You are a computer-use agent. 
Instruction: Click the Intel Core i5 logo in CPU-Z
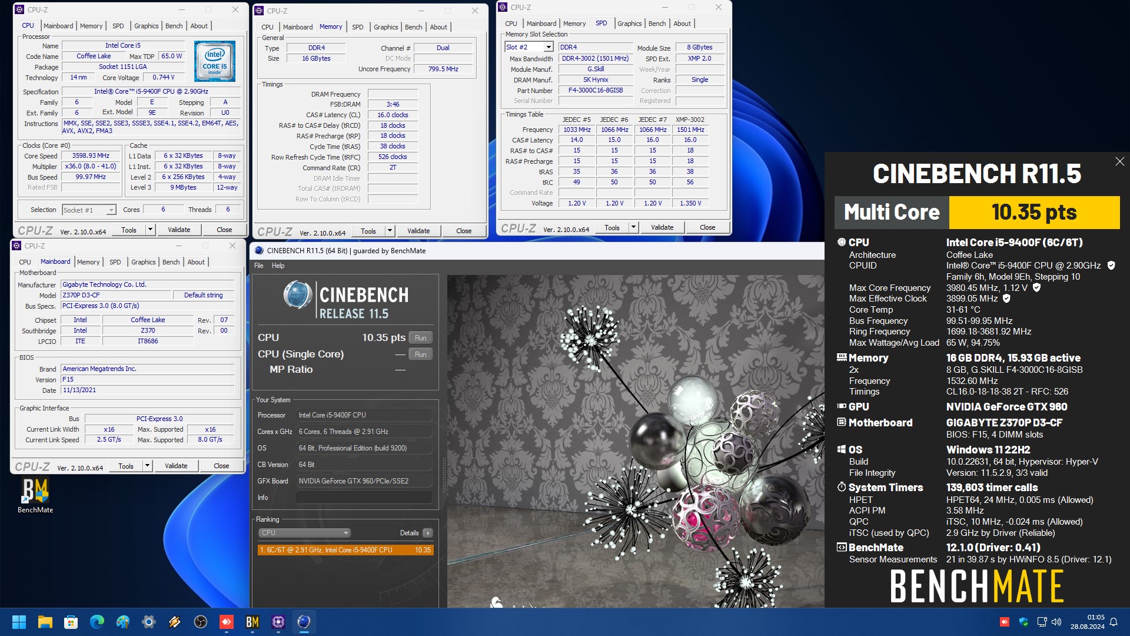pyautogui.click(x=215, y=61)
